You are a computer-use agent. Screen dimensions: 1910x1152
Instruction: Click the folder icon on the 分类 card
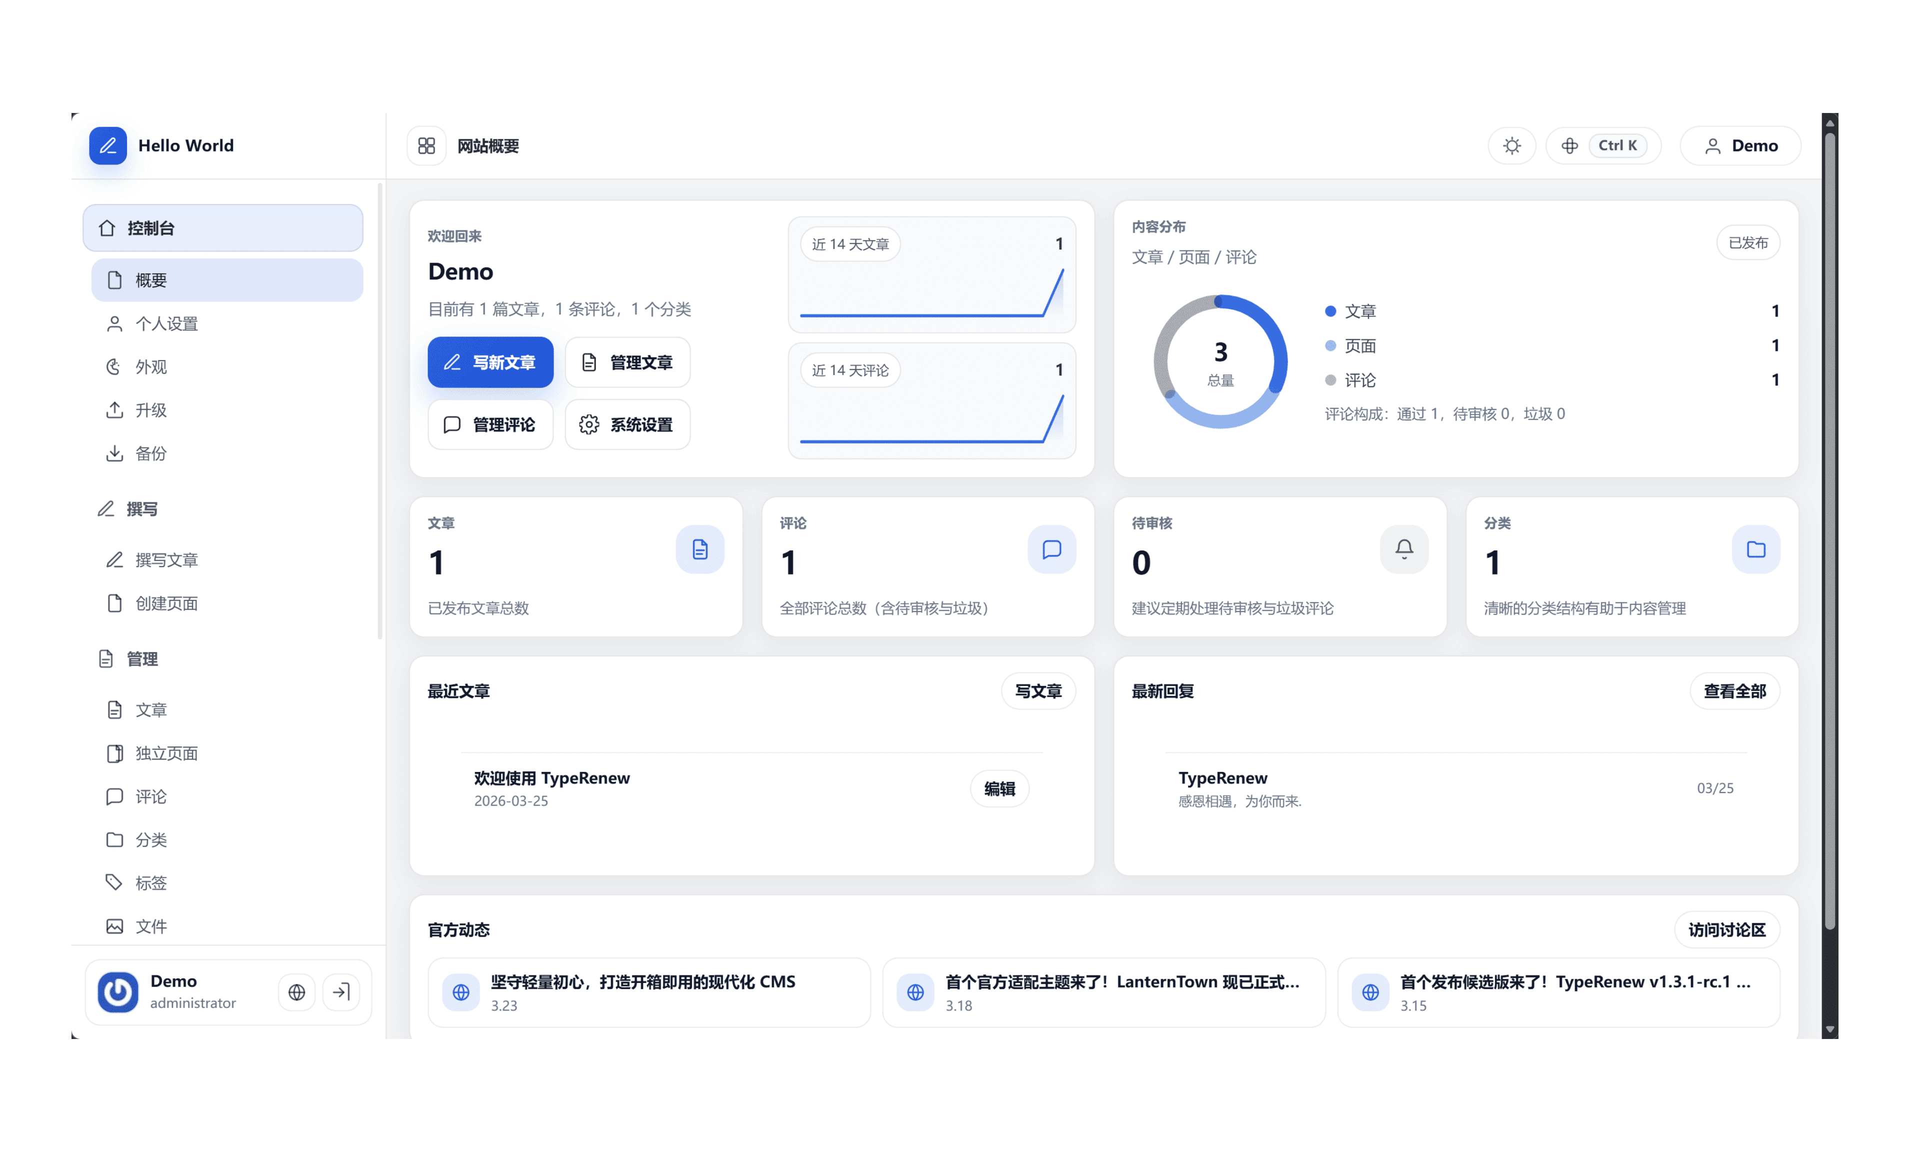pyautogui.click(x=1755, y=549)
